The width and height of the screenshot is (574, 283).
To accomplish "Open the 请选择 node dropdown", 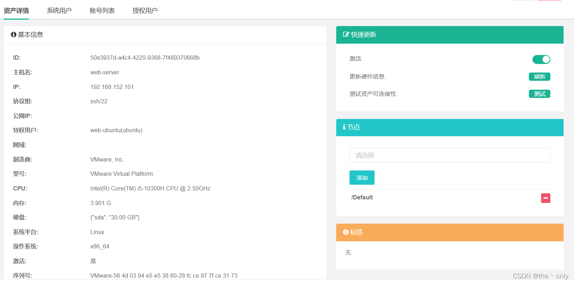I will [450, 155].
